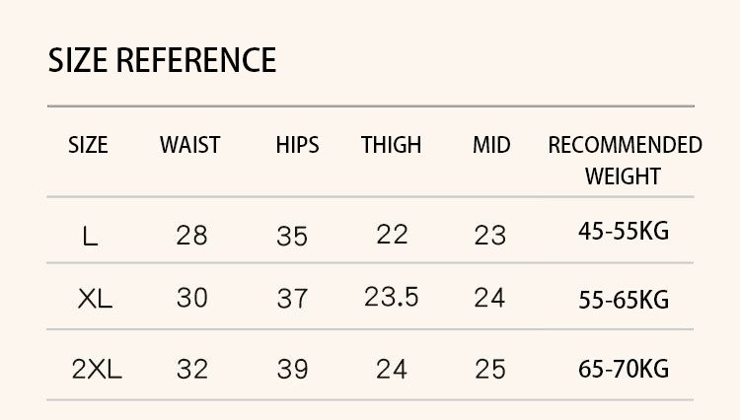Select the MID column header
The width and height of the screenshot is (740, 420).
(491, 145)
